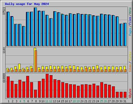The image size is (133, 104).
Task: Click the tall orange sites bar for day 8
Action: (x=36, y=61)
